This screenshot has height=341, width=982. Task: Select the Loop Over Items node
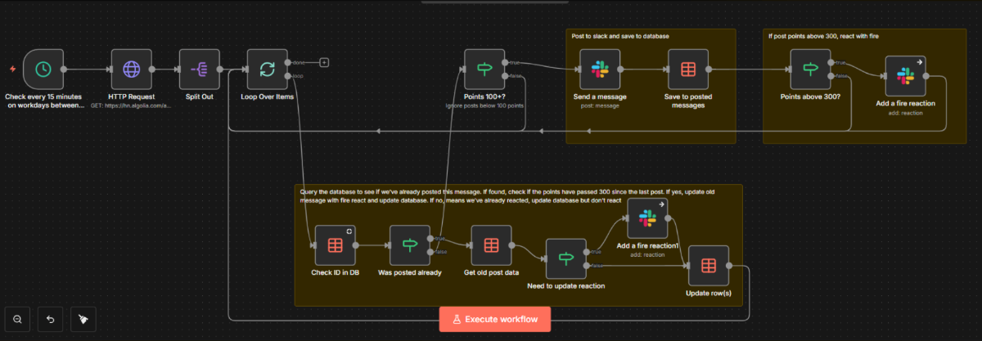[267, 70]
